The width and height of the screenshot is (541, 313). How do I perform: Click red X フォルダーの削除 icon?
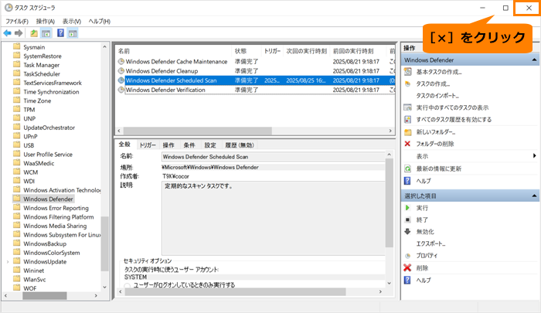coord(407,144)
